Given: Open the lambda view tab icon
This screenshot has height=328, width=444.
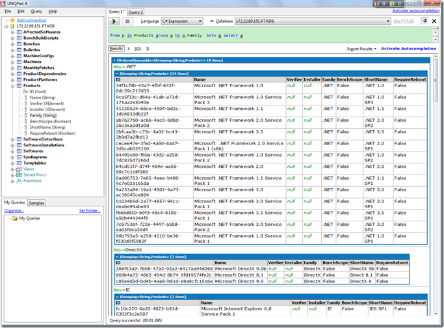Looking at the screenshot, I should coord(129,49).
